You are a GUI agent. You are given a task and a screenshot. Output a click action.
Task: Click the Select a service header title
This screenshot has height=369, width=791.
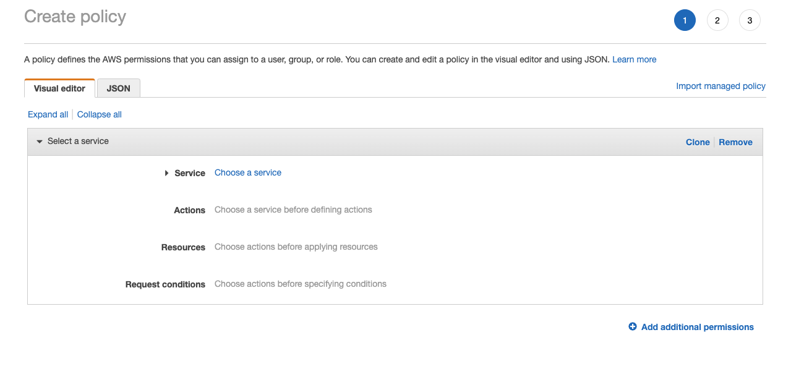point(78,141)
